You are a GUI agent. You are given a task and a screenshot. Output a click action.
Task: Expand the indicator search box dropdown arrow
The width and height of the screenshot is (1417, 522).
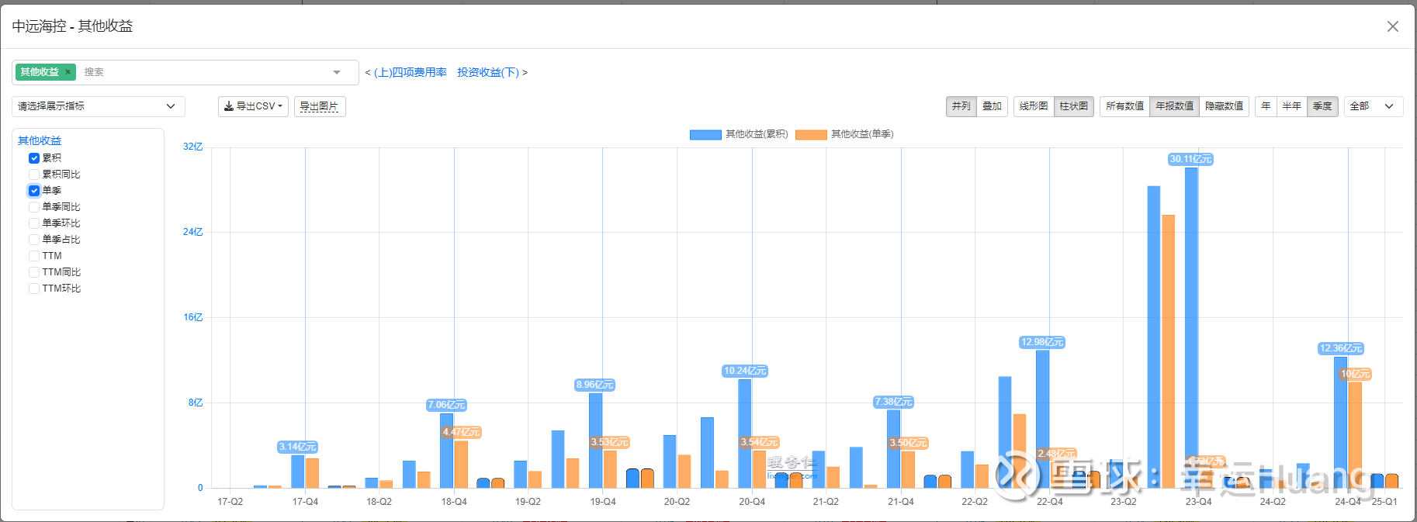(x=337, y=72)
